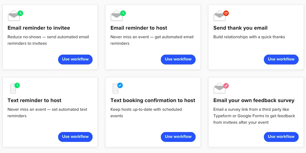Click the envelope icon for Email reminder to invitee
The height and width of the screenshot is (153, 306).
point(14,16)
